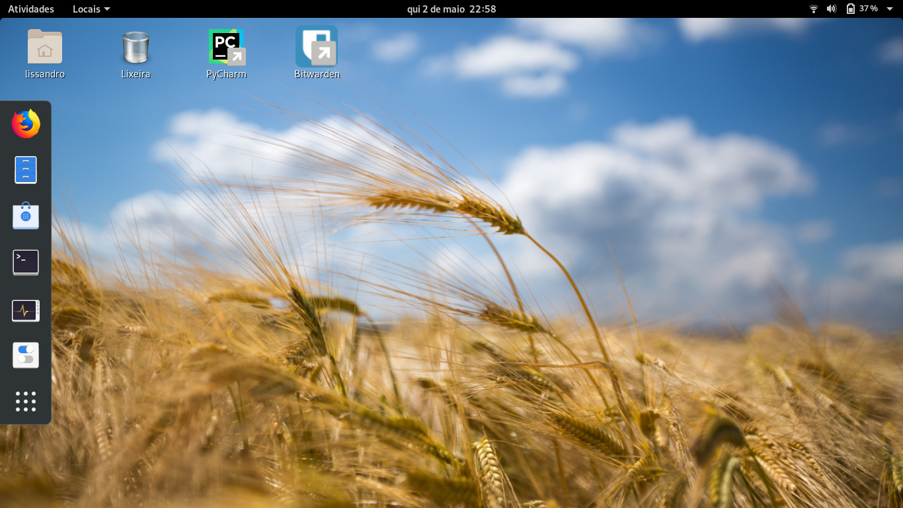
Task: Click the Lixeira label text
Action: 136,74
